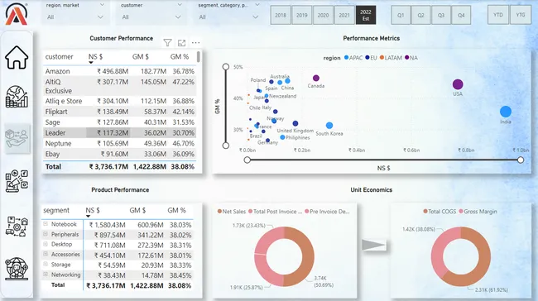Sort product table by segment header
The image size is (538, 301).
click(56, 210)
